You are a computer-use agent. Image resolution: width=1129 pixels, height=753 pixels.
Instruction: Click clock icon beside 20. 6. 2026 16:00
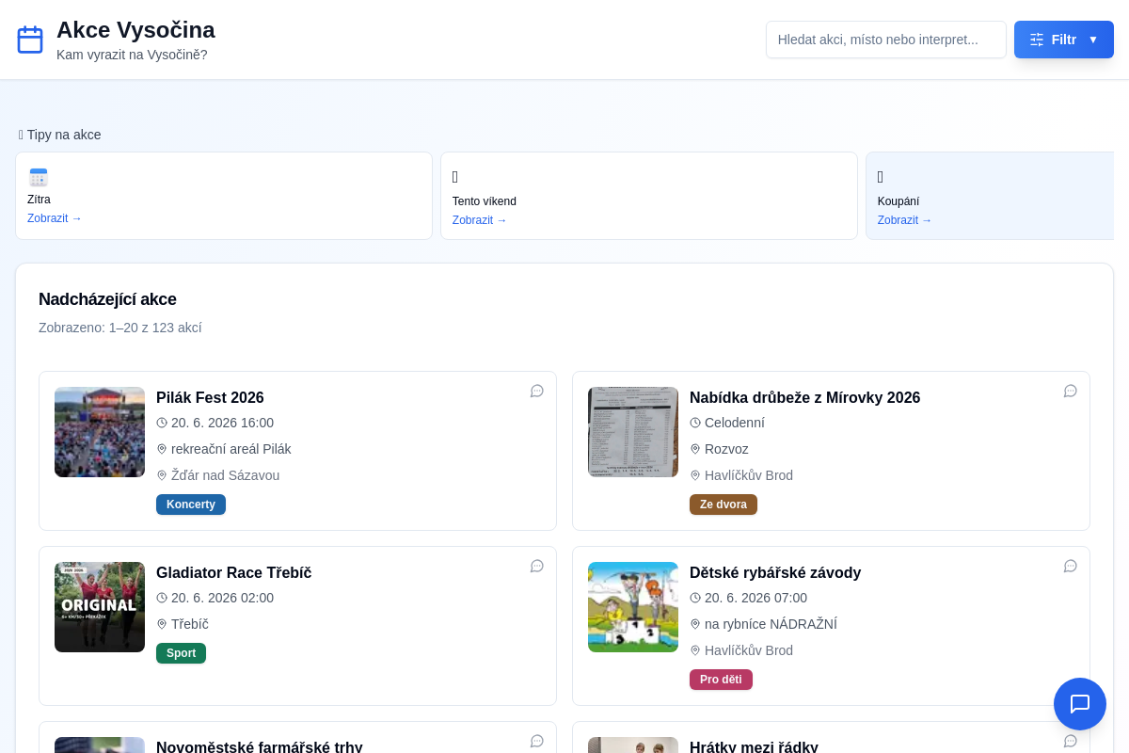point(162,423)
